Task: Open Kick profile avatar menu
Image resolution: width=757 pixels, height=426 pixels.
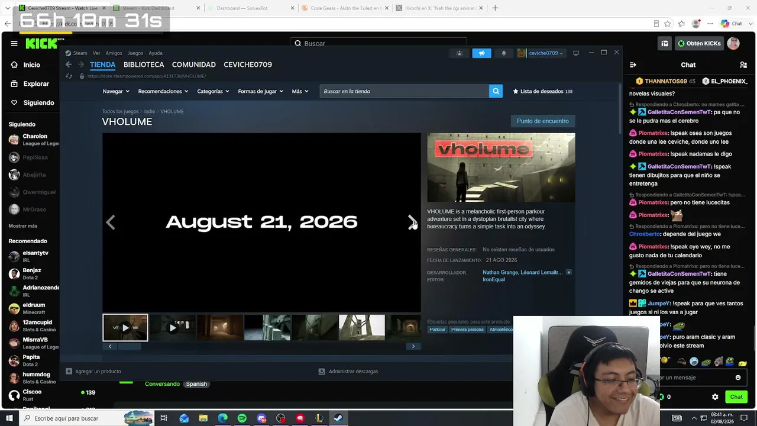Action: pos(733,43)
